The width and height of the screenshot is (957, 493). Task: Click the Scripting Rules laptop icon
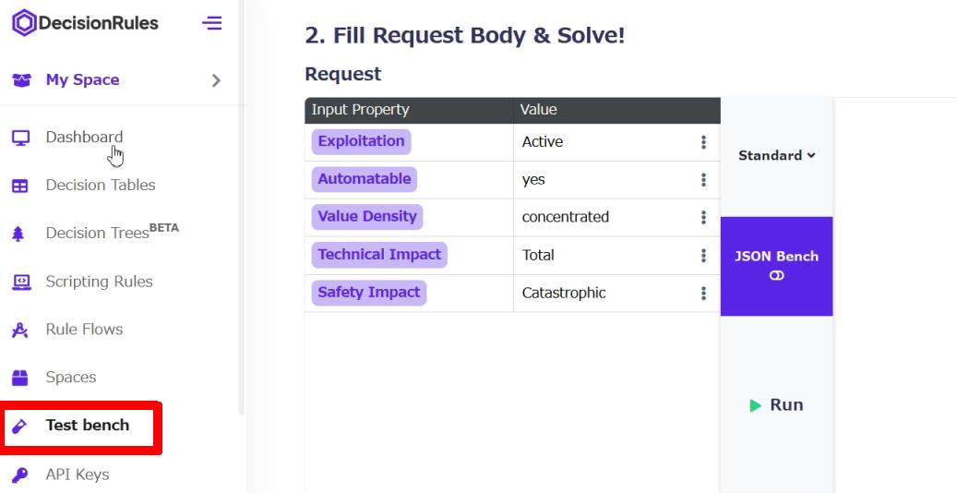21,282
